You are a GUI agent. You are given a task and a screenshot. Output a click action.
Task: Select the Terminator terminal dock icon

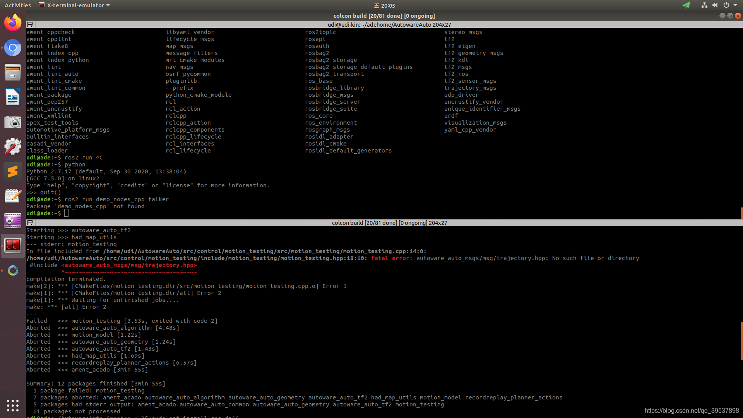click(x=13, y=245)
